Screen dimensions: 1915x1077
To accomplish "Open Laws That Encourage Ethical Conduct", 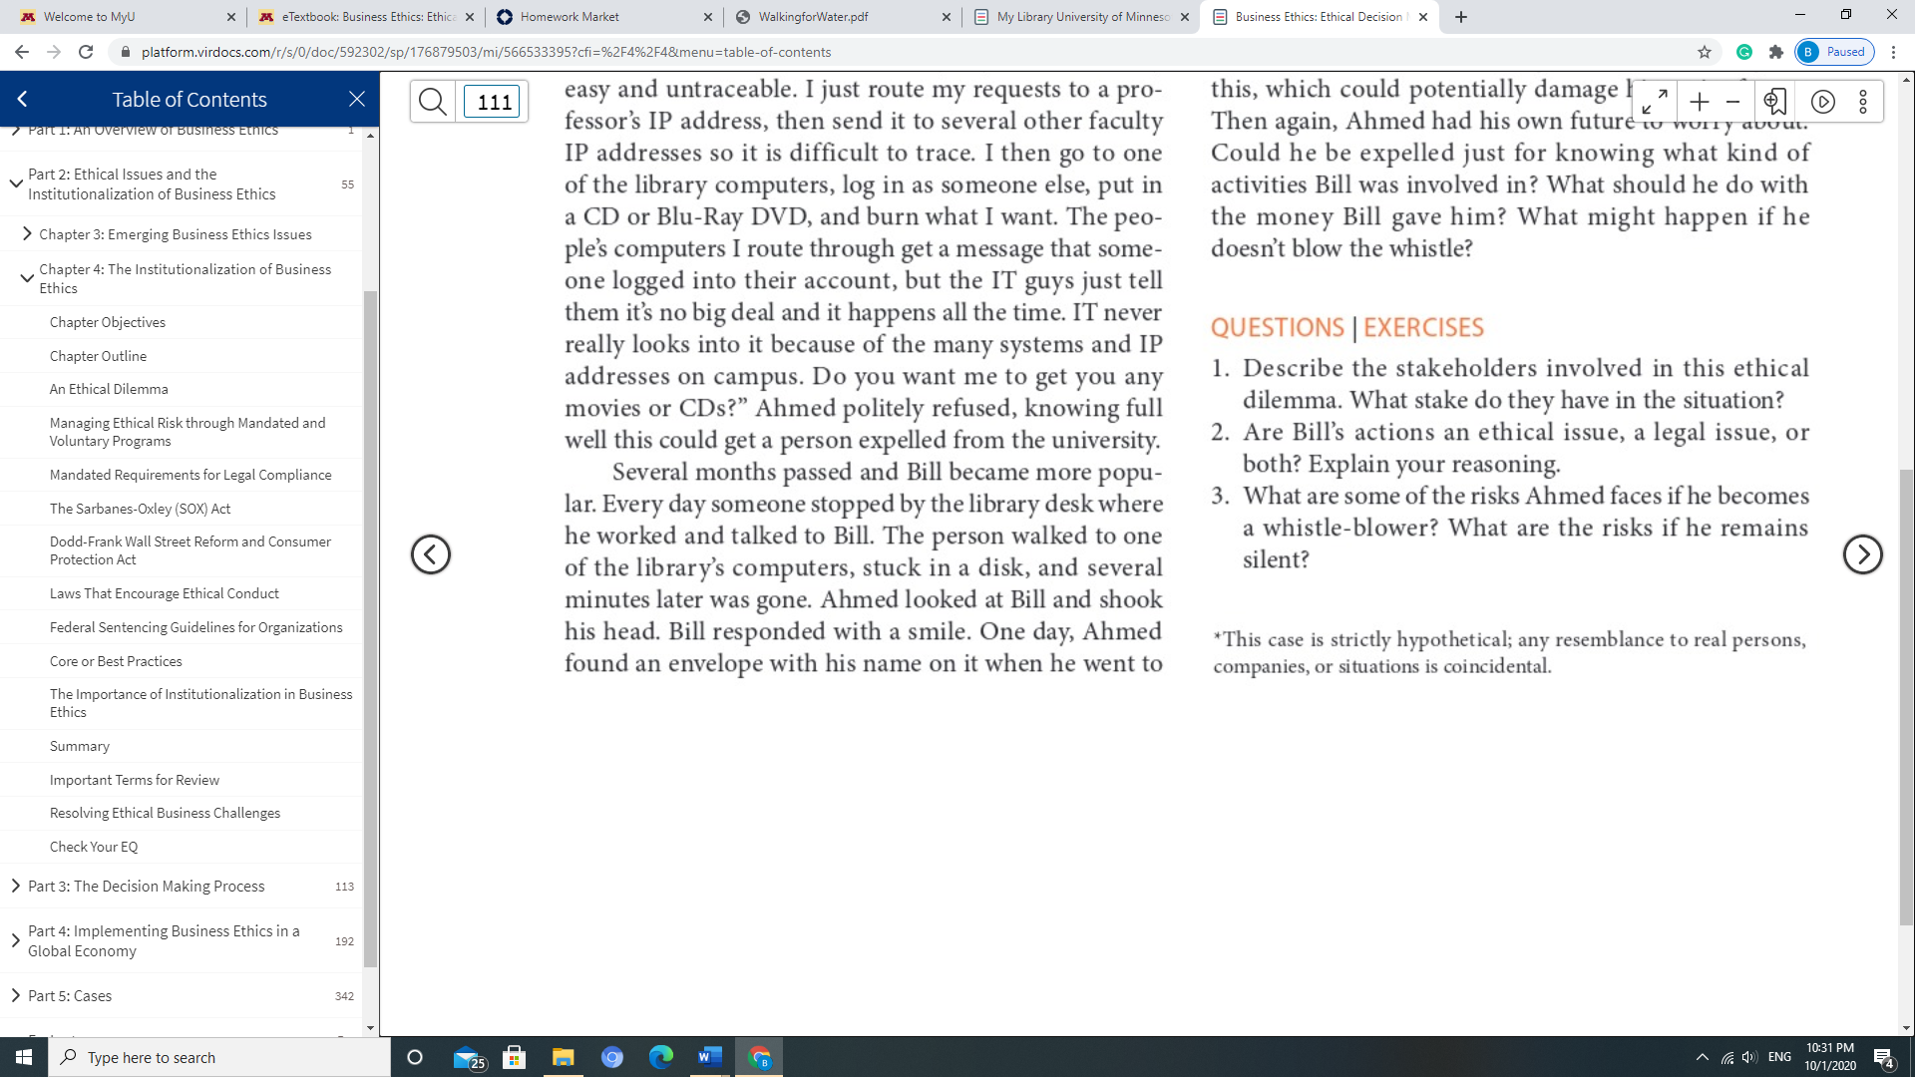I will (165, 593).
